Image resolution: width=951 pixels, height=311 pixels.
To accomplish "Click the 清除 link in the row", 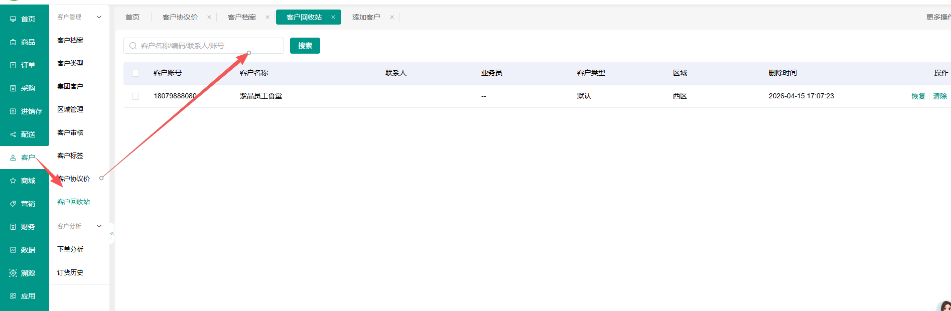I will coord(940,96).
